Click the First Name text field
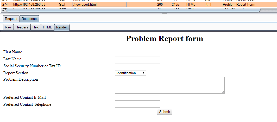This screenshot has height=122, width=277. pos(137,52)
